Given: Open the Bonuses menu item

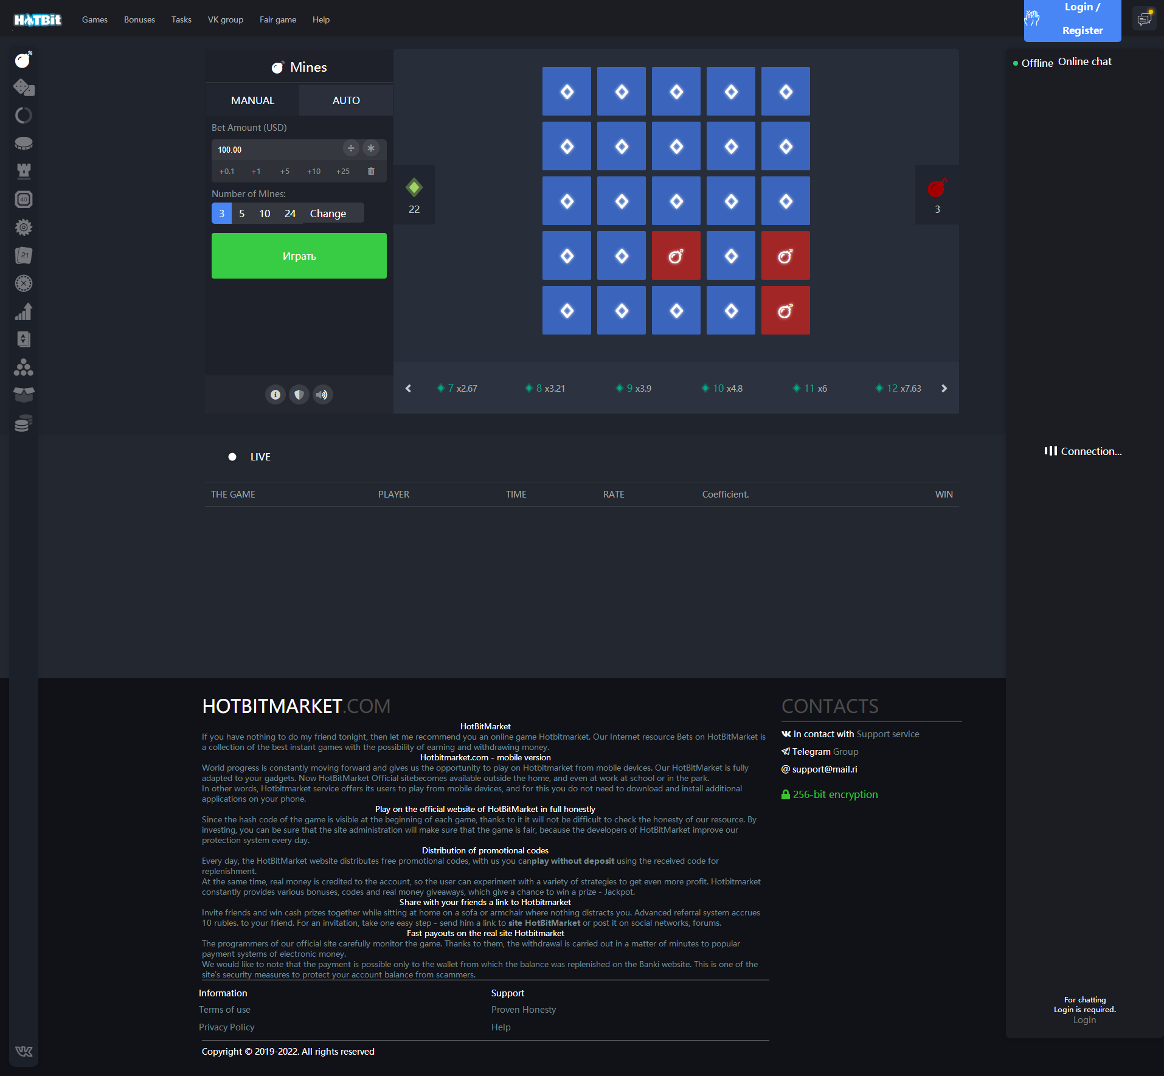Looking at the screenshot, I should click(139, 19).
